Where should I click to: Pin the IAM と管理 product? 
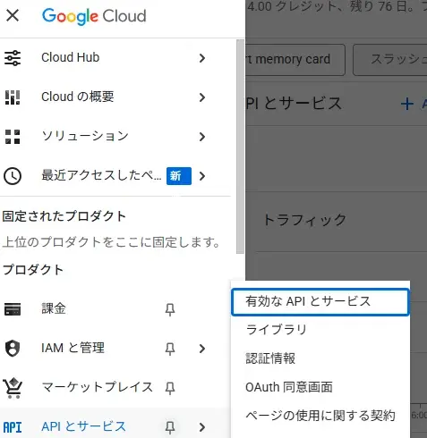click(170, 349)
